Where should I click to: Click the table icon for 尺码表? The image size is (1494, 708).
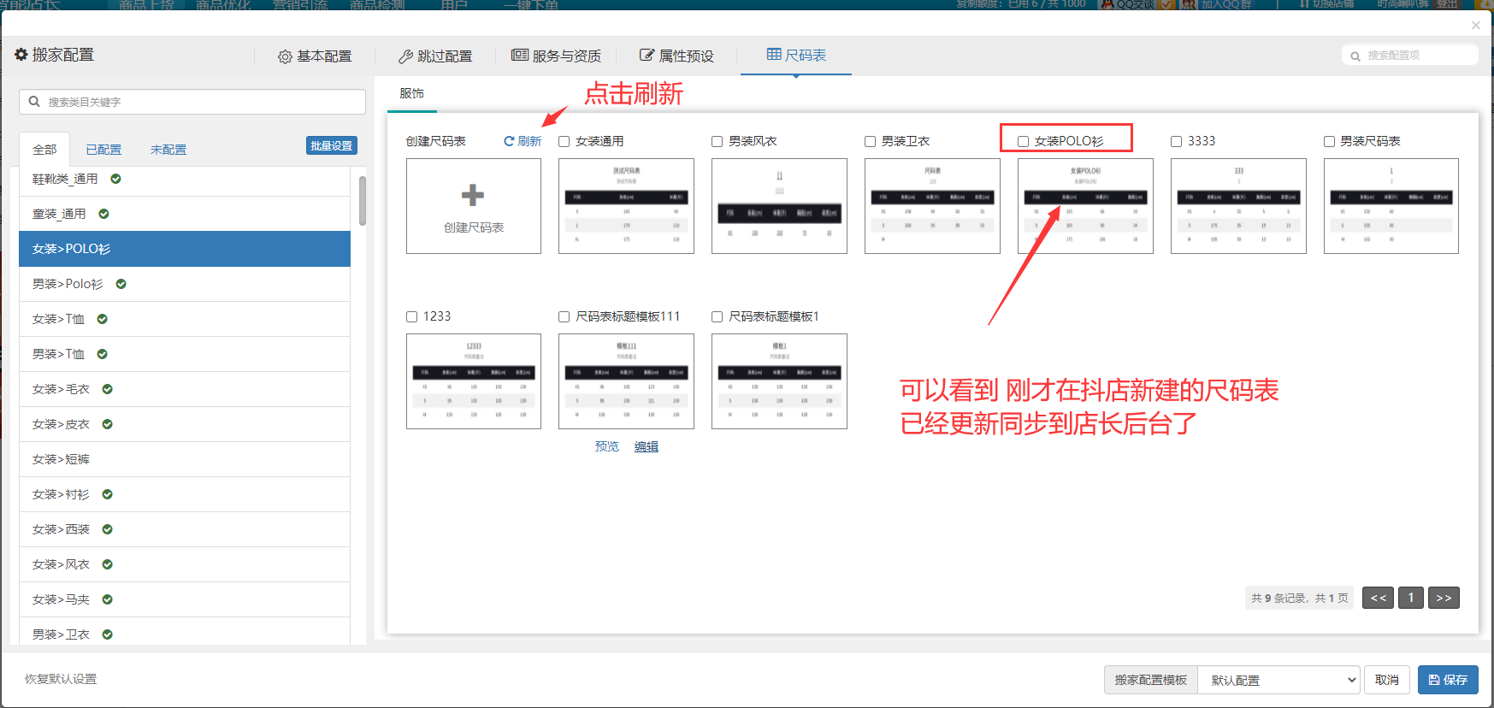click(774, 55)
